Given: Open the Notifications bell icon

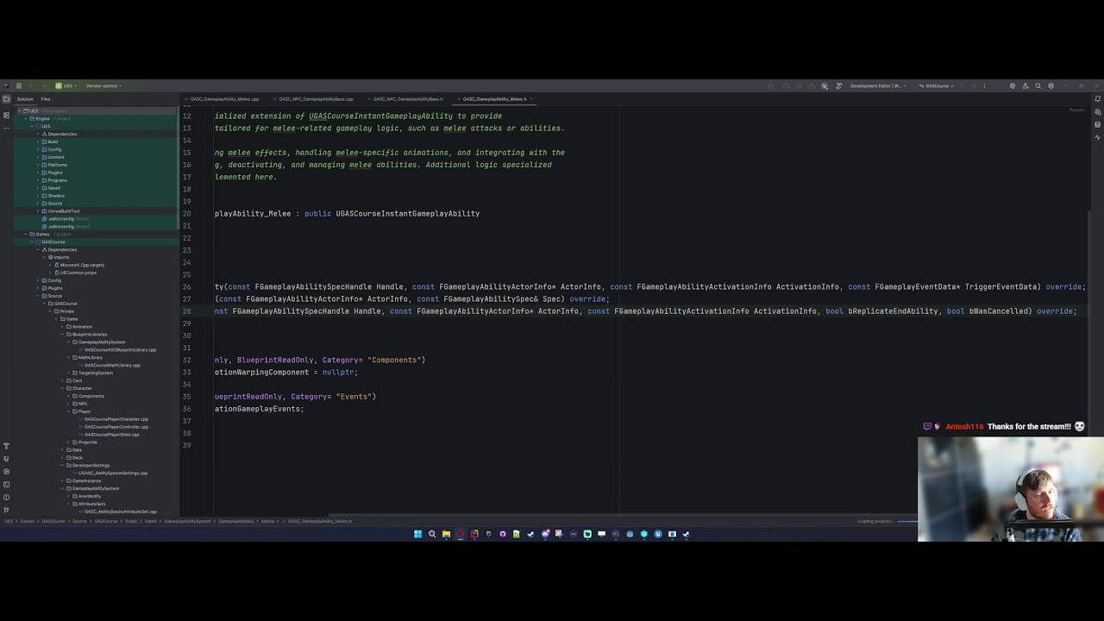Looking at the screenshot, I should click(x=1097, y=99).
